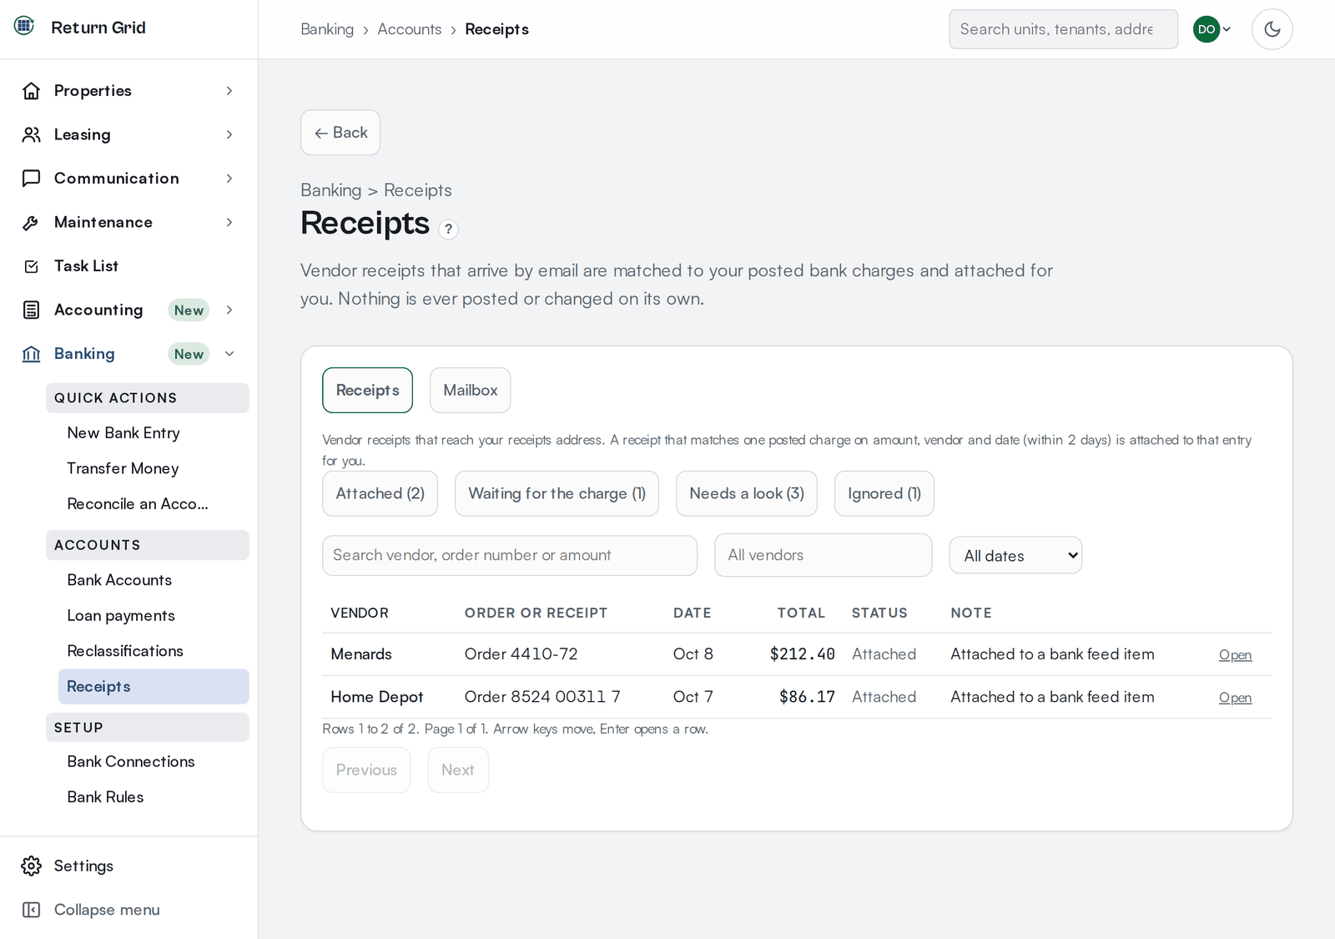Screen dimensions: 1335x939
Task: Filter by Attached (2) receipts
Action: (380, 493)
